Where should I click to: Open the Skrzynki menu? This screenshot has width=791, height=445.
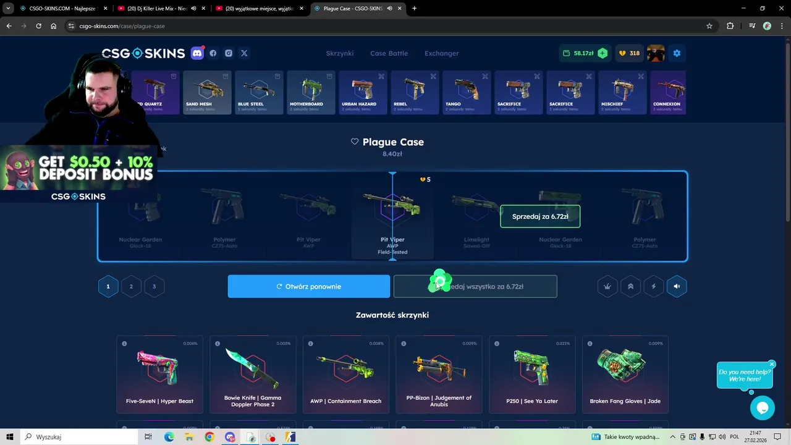[x=340, y=53]
